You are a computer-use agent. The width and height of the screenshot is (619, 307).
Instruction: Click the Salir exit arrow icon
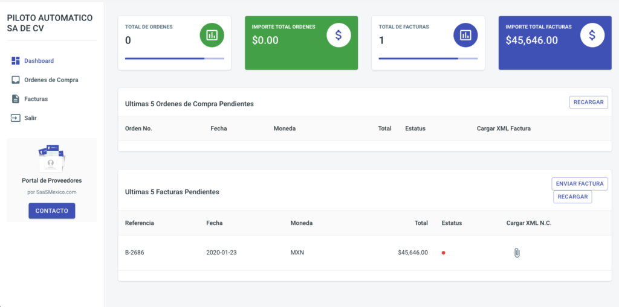15,118
